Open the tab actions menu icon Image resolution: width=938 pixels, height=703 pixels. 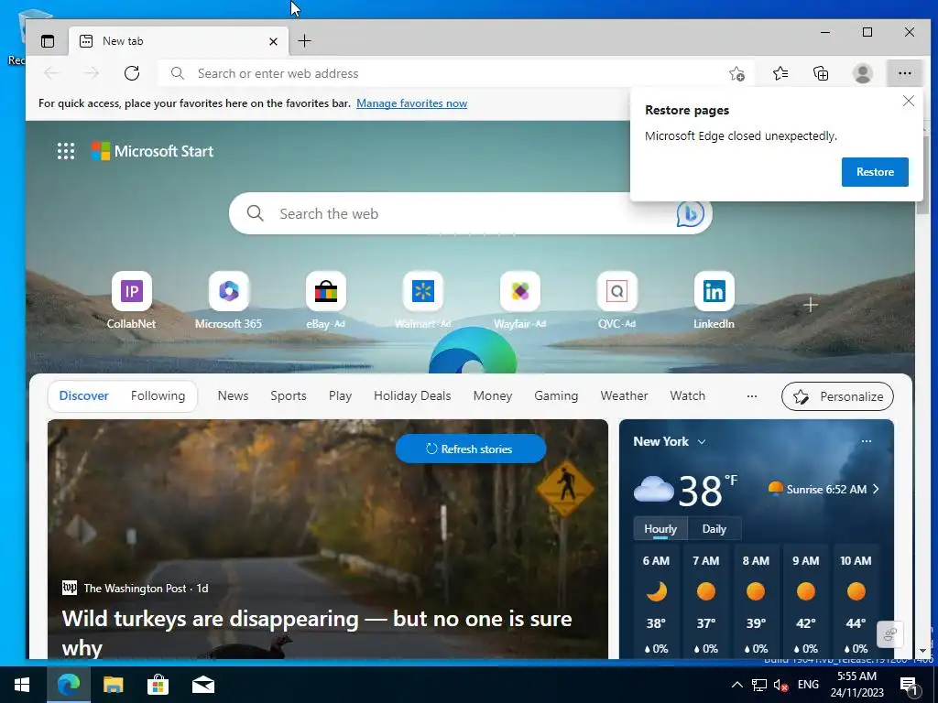point(48,40)
